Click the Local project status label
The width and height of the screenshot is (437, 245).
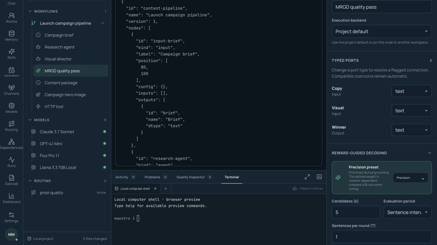click(43, 239)
